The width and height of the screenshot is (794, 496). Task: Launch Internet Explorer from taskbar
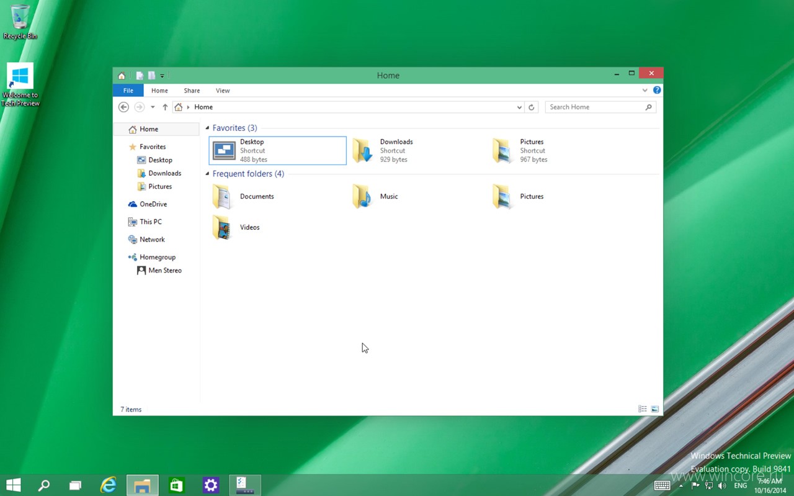tap(109, 485)
